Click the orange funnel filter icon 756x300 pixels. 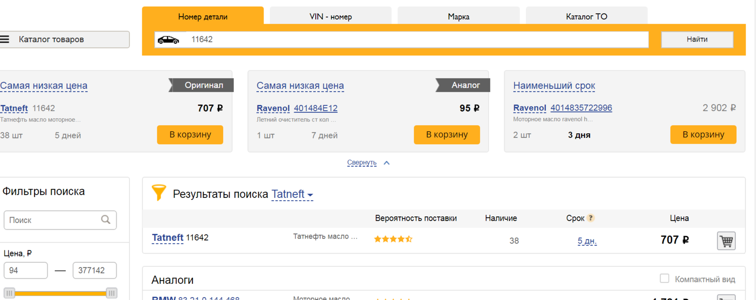coord(159,193)
